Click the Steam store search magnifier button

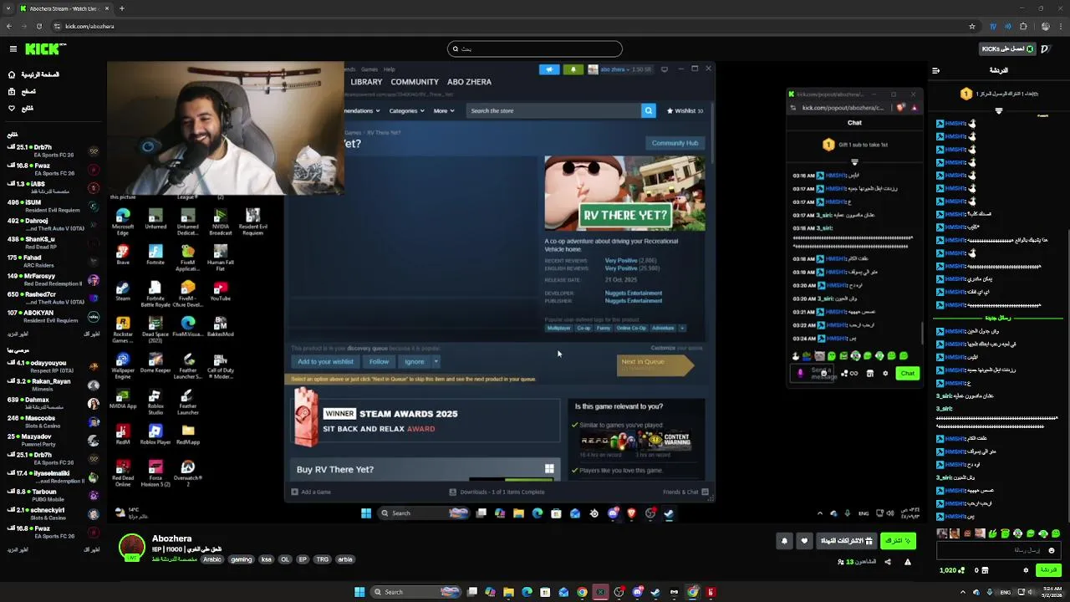(x=648, y=110)
